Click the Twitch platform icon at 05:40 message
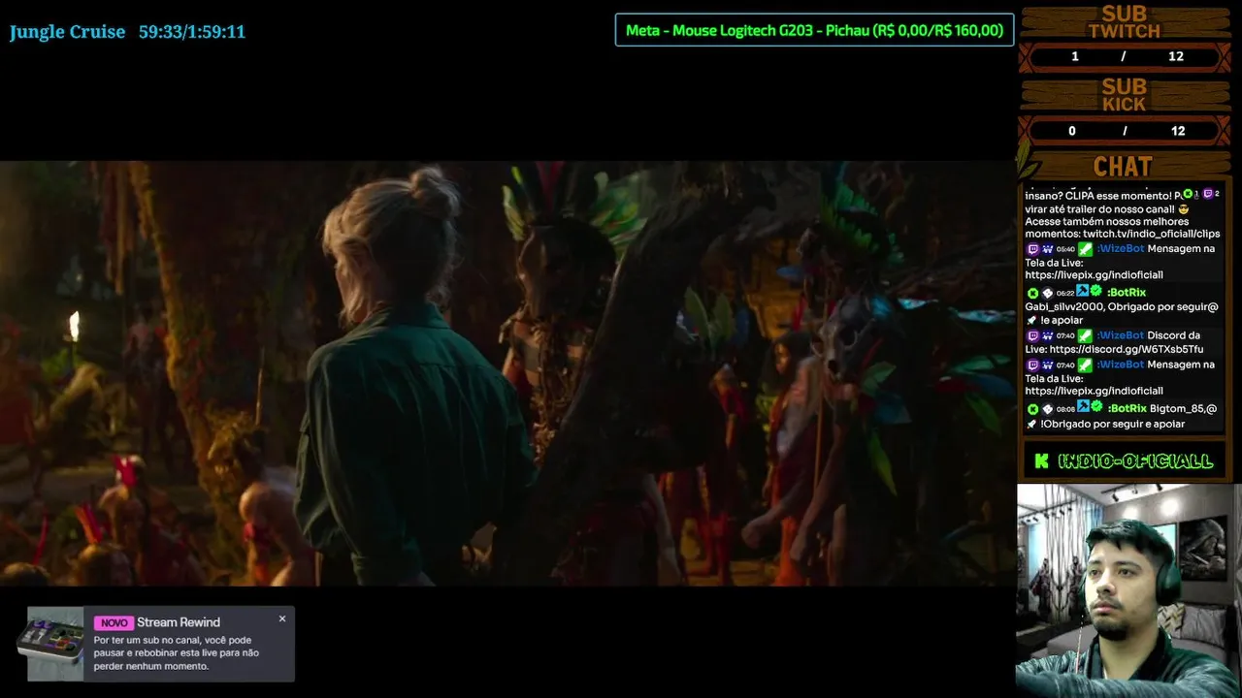The height and width of the screenshot is (698, 1242). pos(1032,249)
